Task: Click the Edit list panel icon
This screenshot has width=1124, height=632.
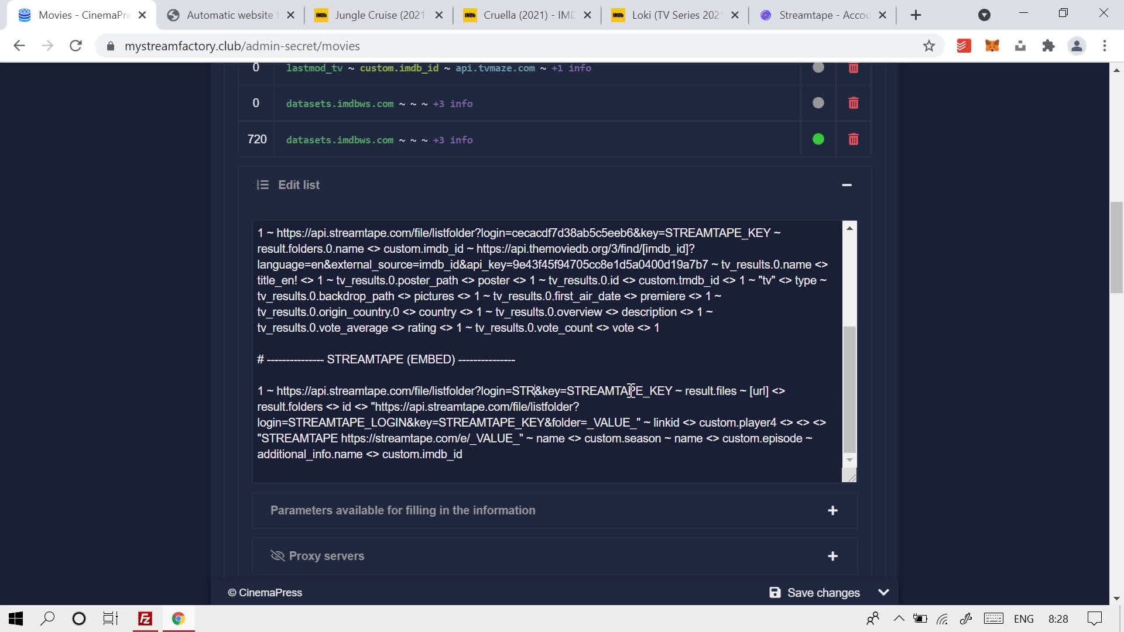Action: (x=263, y=184)
